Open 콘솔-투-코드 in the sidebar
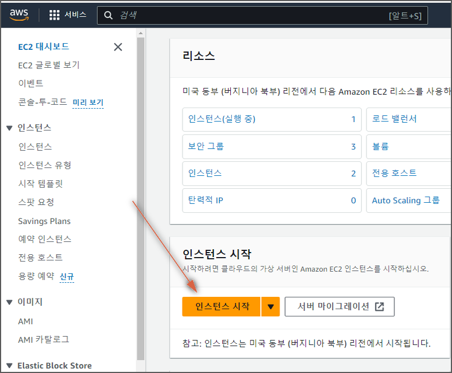 pyautogui.click(x=43, y=102)
